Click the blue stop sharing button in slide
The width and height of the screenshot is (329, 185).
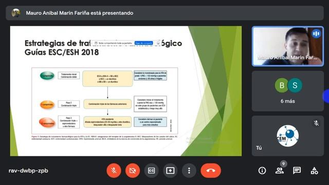click(x=144, y=43)
